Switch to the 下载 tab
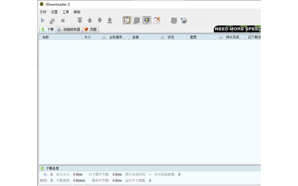Image resolution: width=298 pixels, height=186 pixels. (47, 29)
